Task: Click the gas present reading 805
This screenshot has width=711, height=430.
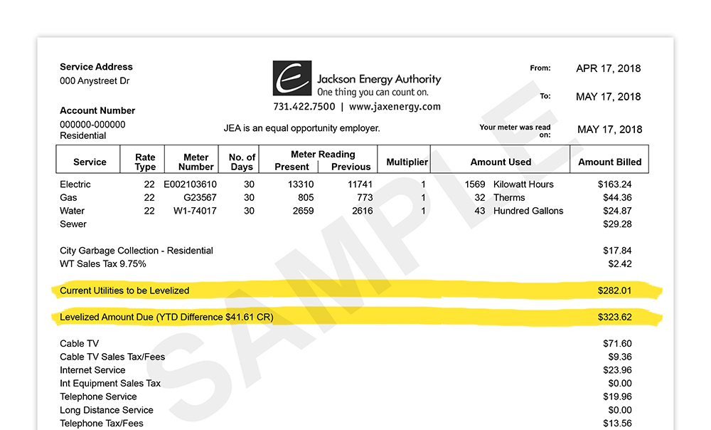Action: 306,197
